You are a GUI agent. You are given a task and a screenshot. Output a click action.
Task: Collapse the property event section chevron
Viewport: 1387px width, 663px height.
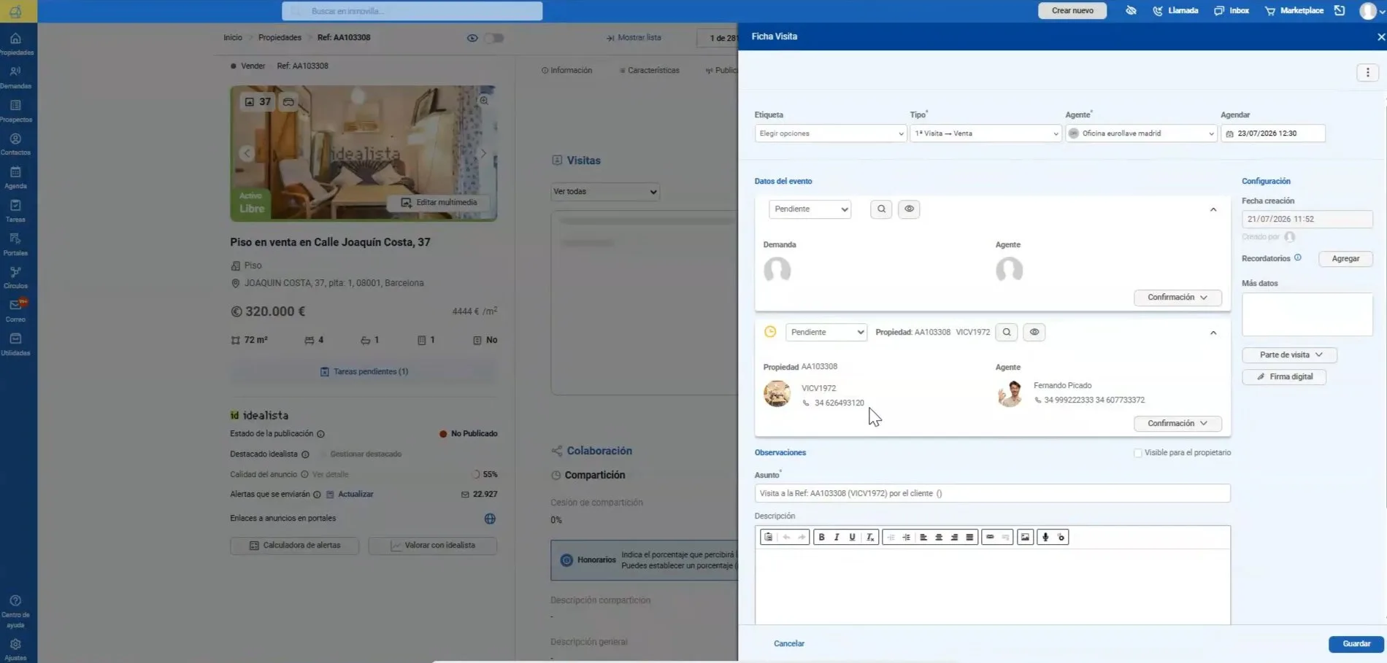[1213, 333]
